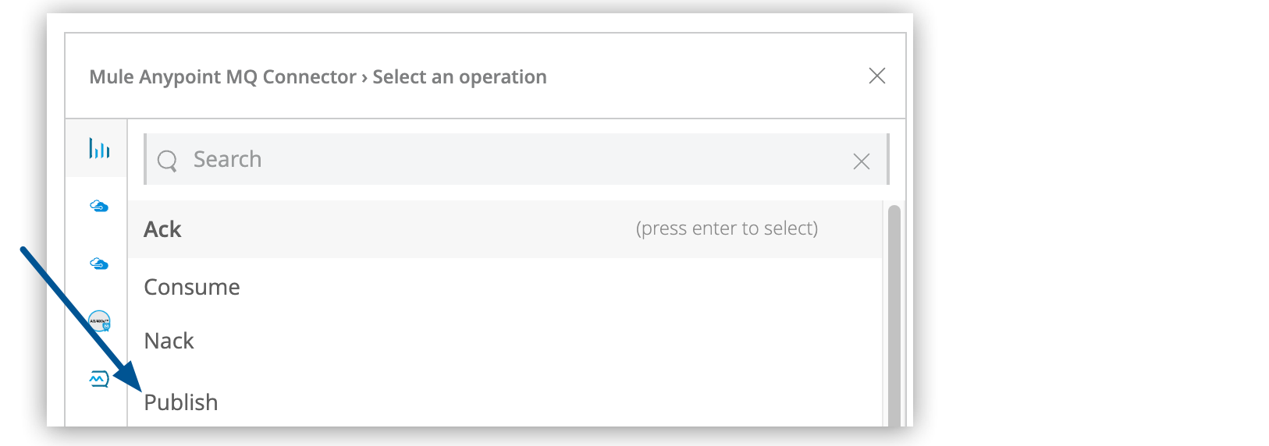Select the wave speech-bubble connector icon

99,379
